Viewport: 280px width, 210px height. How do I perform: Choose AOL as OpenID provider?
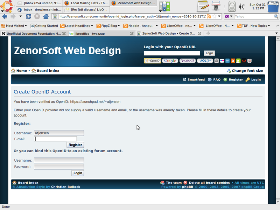coord(205,61)
